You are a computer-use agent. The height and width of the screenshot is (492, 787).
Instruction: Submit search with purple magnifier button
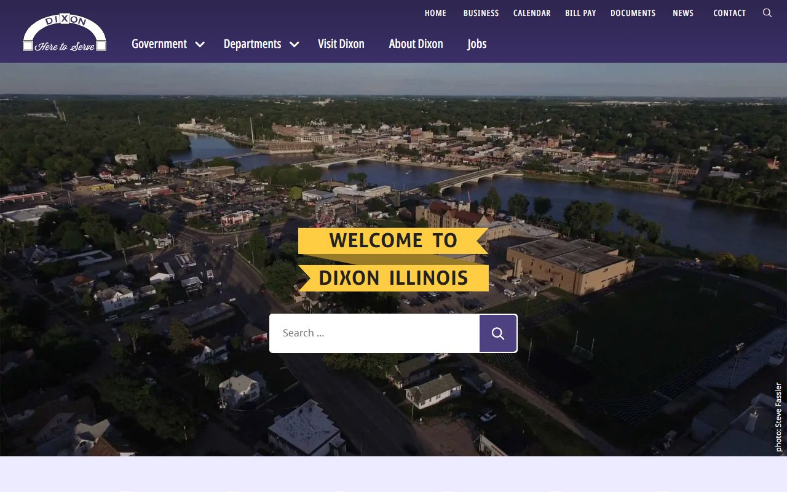coord(498,333)
